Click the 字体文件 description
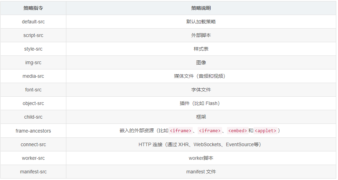The image size is (338, 180). click(x=201, y=90)
